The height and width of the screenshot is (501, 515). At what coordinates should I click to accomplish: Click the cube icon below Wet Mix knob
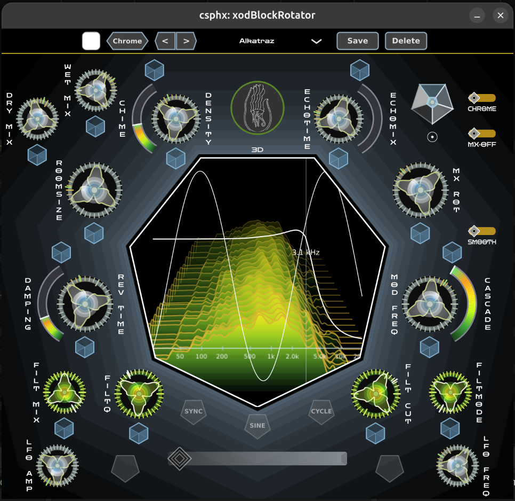tap(95, 127)
